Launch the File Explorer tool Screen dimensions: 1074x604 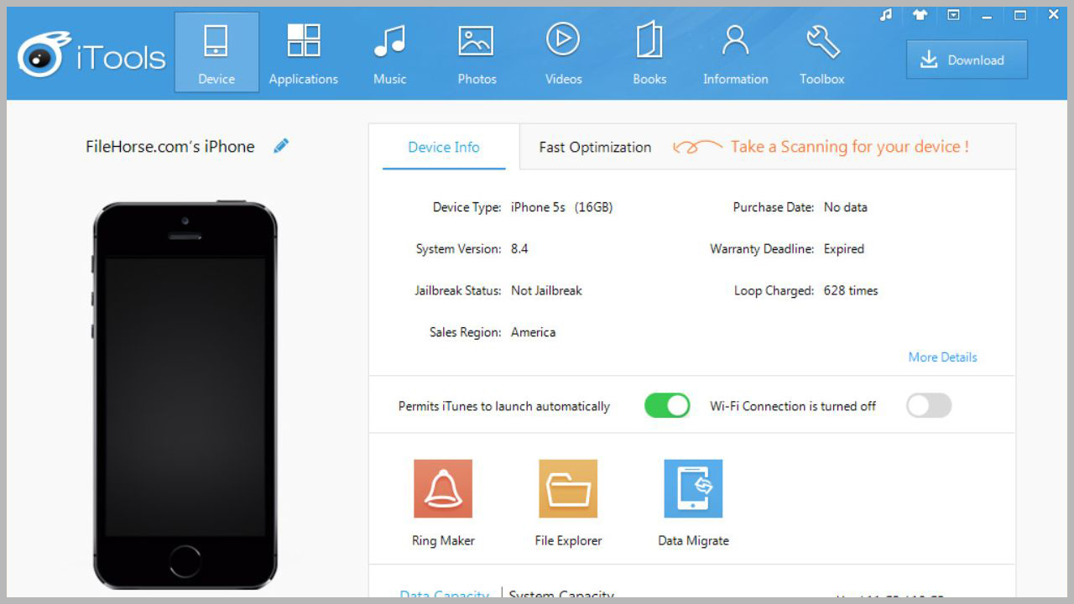568,503
